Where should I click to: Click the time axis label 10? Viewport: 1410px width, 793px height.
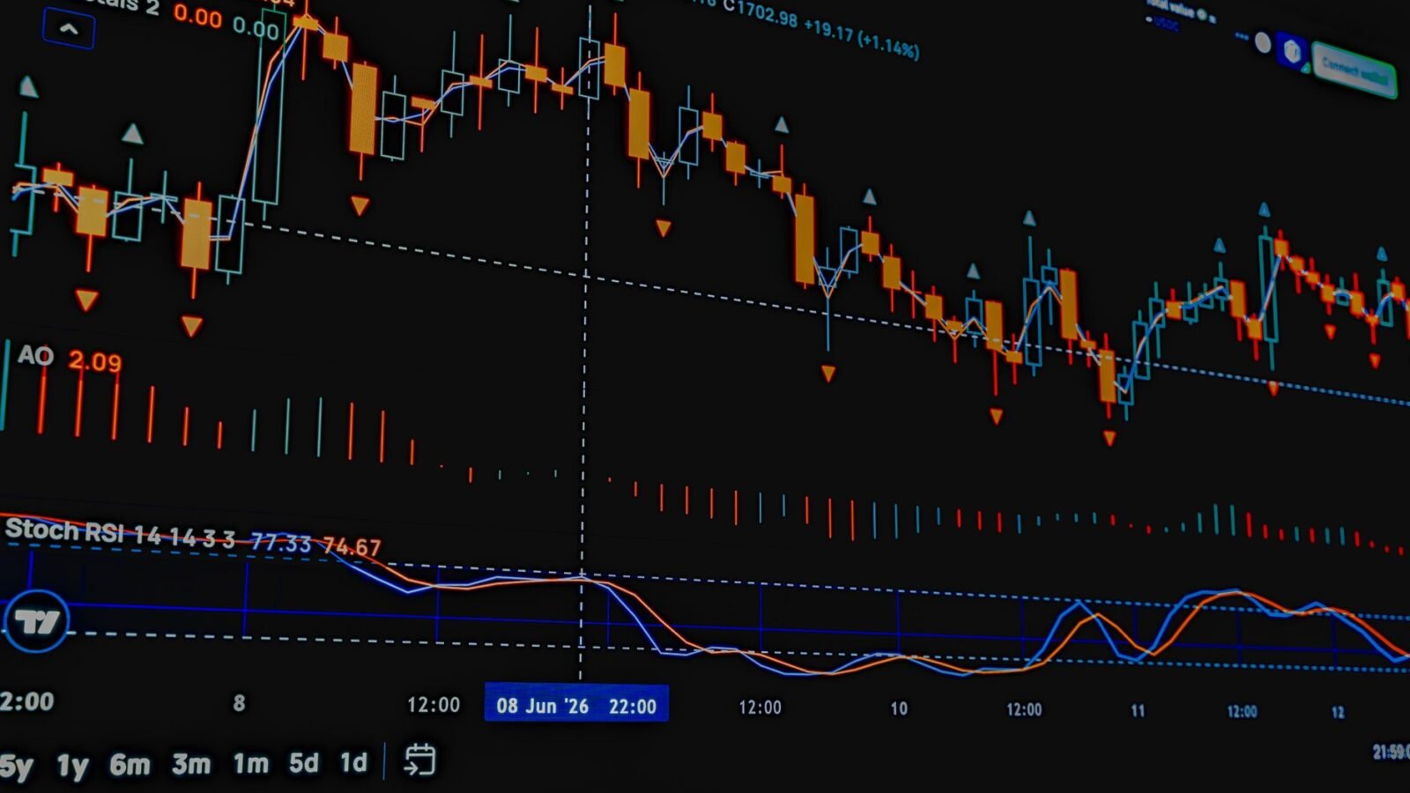tap(899, 708)
